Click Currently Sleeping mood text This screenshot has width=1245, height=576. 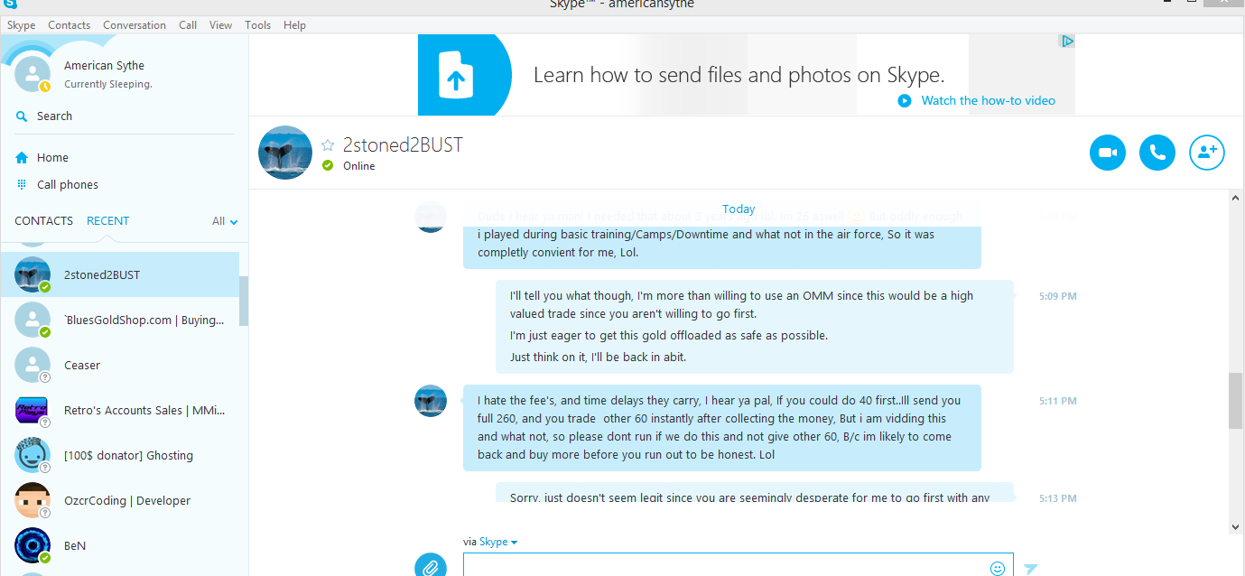click(x=108, y=84)
